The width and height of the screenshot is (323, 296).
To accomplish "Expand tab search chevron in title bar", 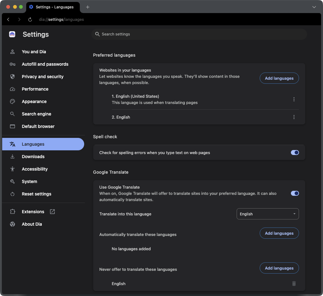I will (x=314, y=7).
